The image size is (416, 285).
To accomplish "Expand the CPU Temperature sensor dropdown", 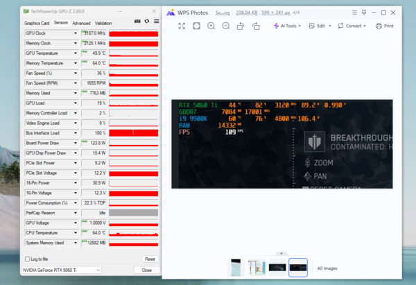I will point(76,233).
